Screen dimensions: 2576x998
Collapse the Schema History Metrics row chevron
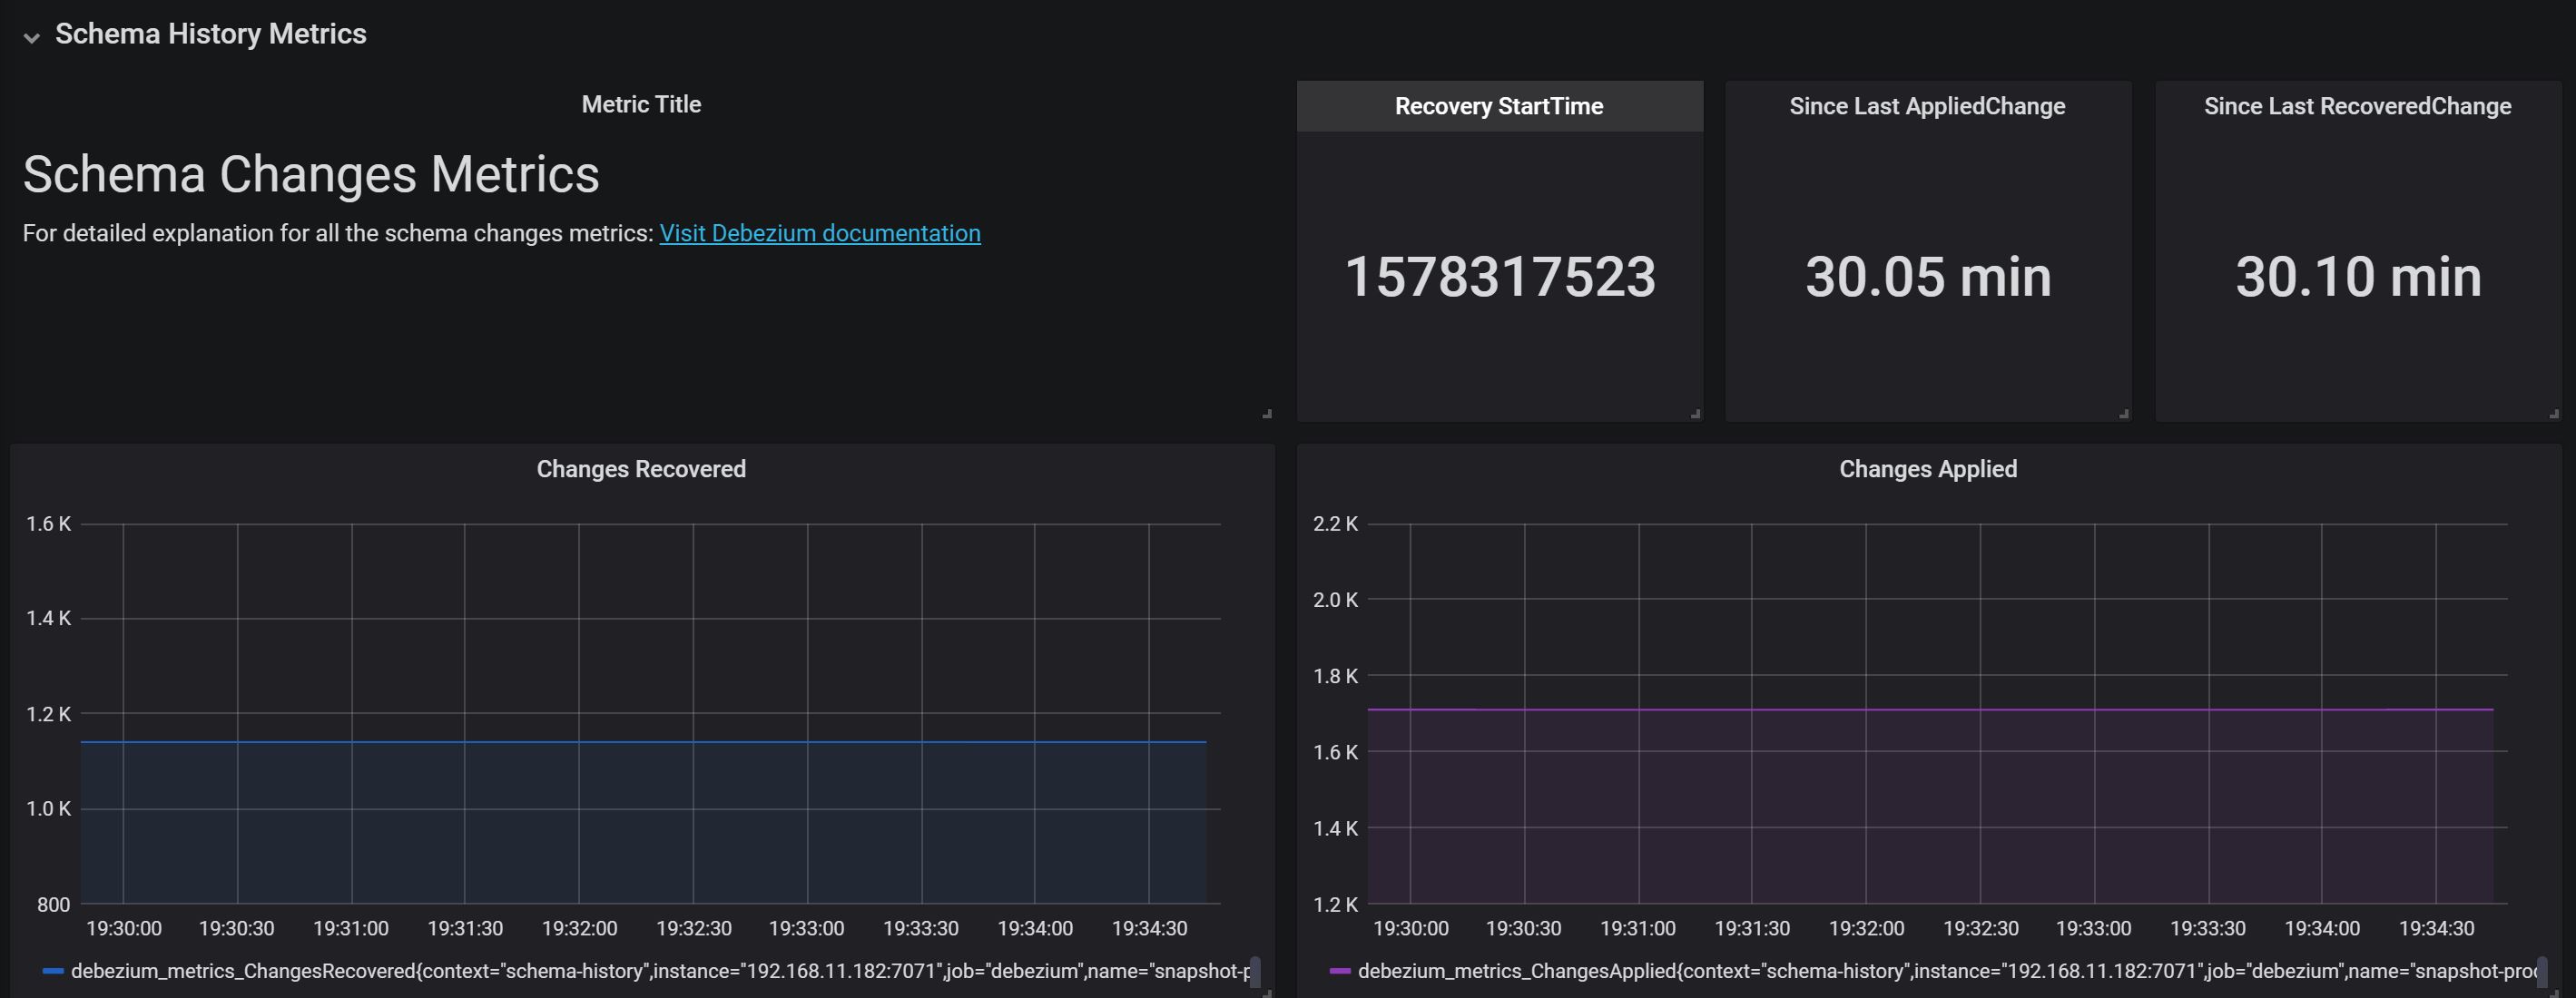pyautogui.click(x=32, y=38)
